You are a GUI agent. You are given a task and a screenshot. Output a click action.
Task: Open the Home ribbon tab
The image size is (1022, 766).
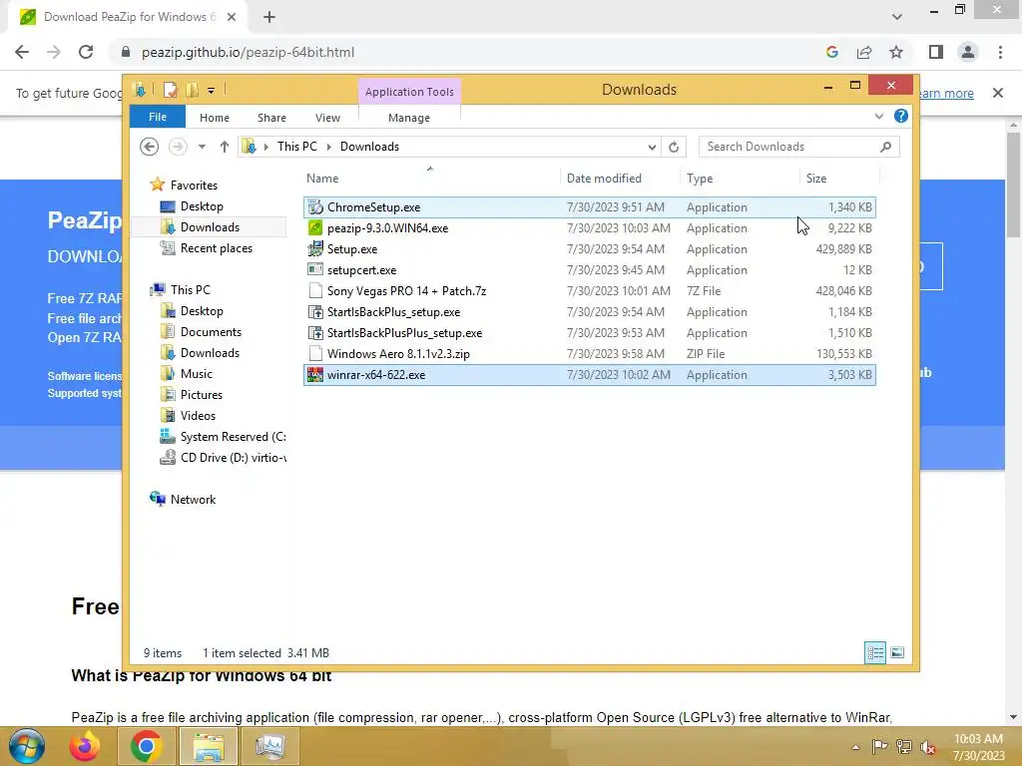point(215,118)
